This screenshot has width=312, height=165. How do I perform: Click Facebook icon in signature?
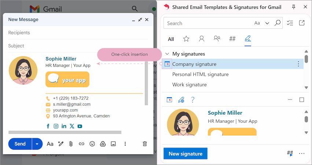click(48, 126)
